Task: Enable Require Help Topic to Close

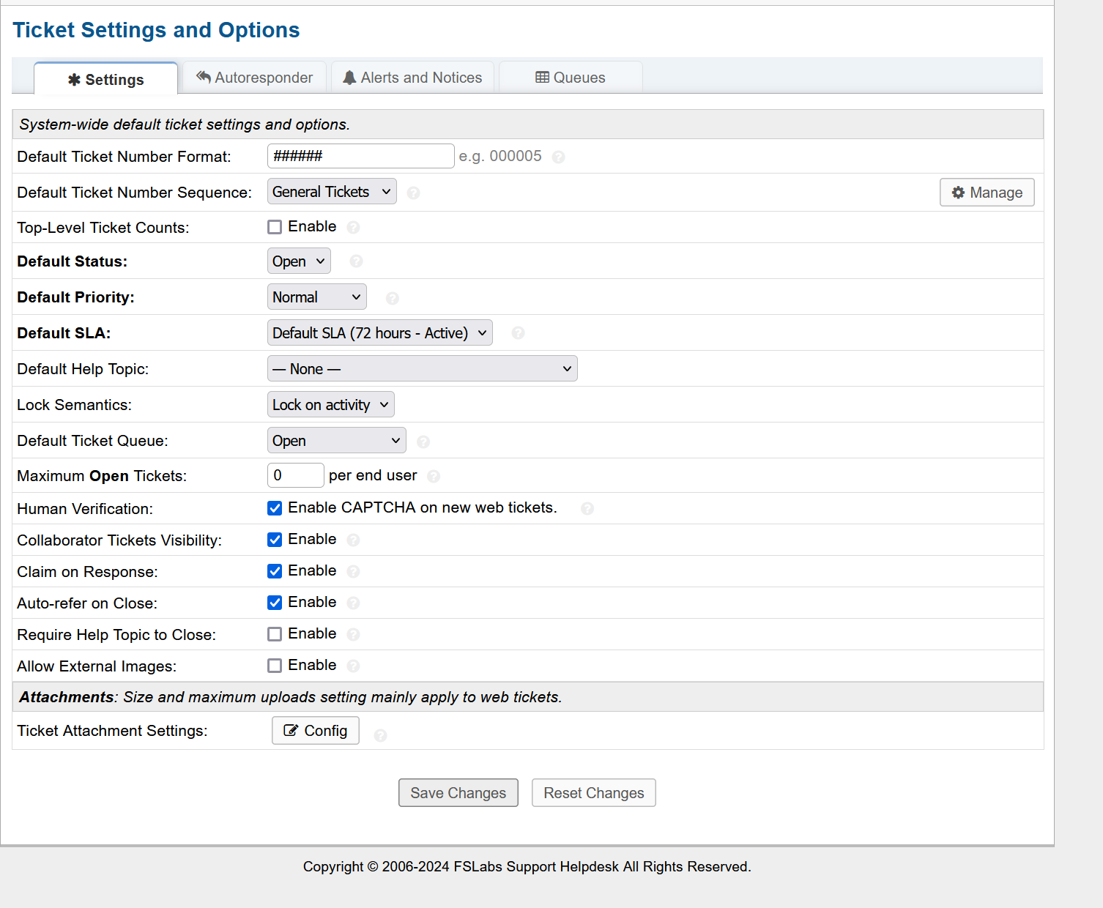Action: [275, 634]
